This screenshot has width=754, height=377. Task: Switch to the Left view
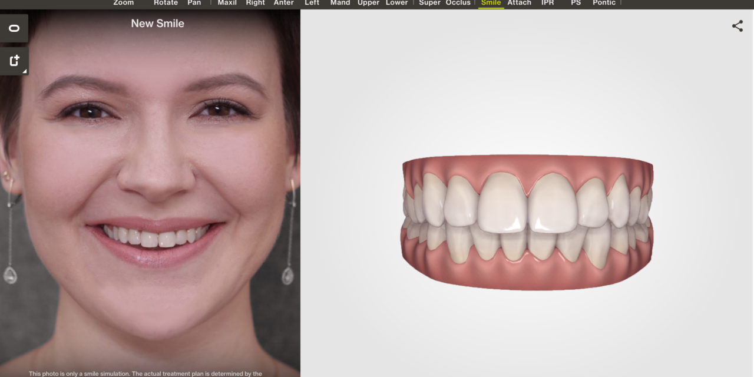pos(312,3)
